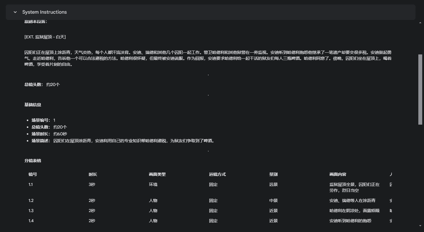Click the '时长' column header
Screen dimensions: 424x232
pos(93,174)
